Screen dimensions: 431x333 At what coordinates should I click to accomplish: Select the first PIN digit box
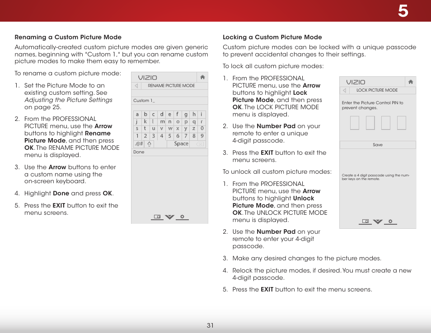[355, 123]
